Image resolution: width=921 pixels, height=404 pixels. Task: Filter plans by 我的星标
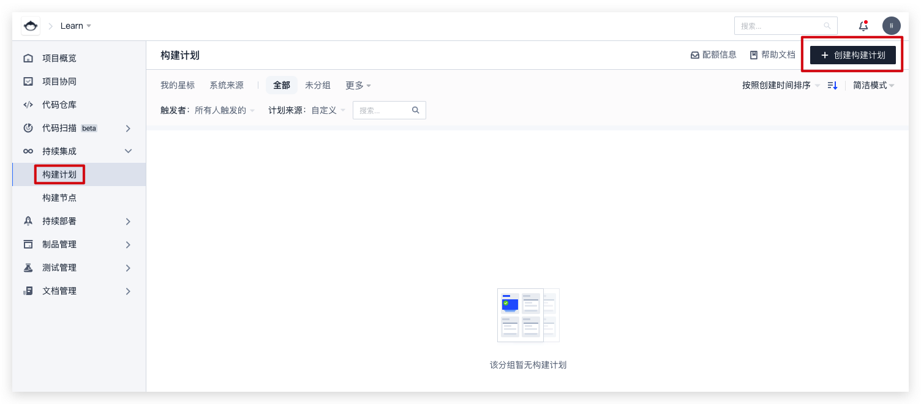(178, 85)
